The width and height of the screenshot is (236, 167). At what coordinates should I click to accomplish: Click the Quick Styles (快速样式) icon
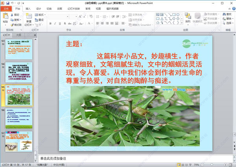[197, 16]
